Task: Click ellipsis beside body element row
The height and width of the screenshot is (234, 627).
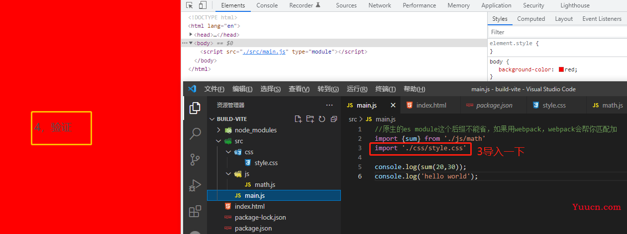Action: 185,43
